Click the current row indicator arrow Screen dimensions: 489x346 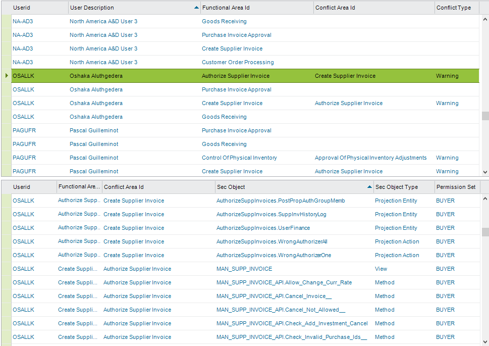click(6, 76)
